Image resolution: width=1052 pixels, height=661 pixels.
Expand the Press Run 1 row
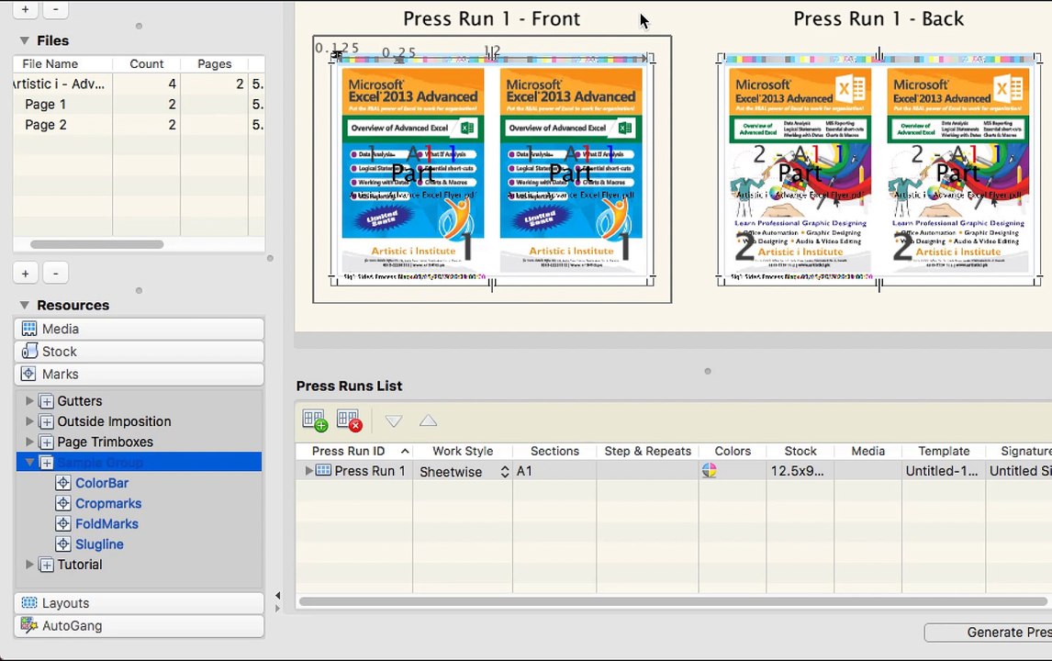[308, 470]
